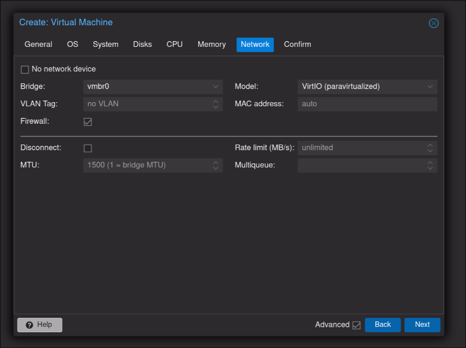This screenshot has width=466, height=348.
Task: Click the Back button
Action: coord(382,325)
